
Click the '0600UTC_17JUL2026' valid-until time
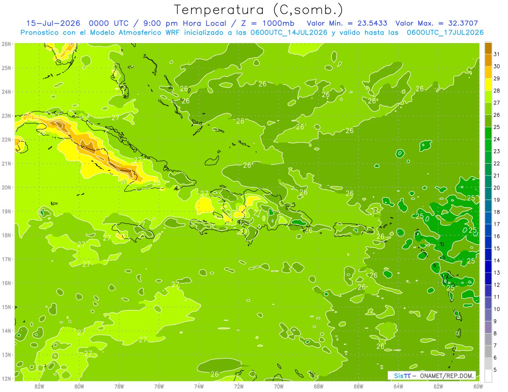tap(445, 33)
